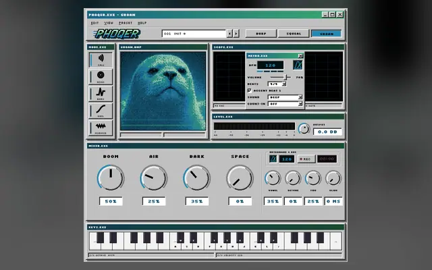
Task: Open the Preset menu
Action: 126,23
